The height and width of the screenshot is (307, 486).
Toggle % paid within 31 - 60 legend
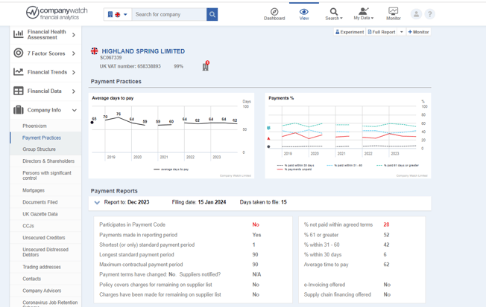[344, 166]
